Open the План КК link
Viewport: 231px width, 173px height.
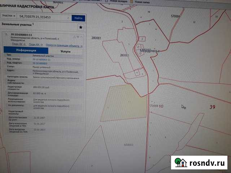tap(36, 44)
